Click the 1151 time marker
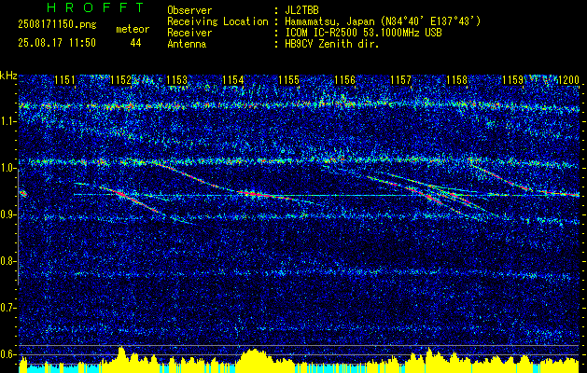The width and height of the screenshot is (587, 373). click(64, 80)
